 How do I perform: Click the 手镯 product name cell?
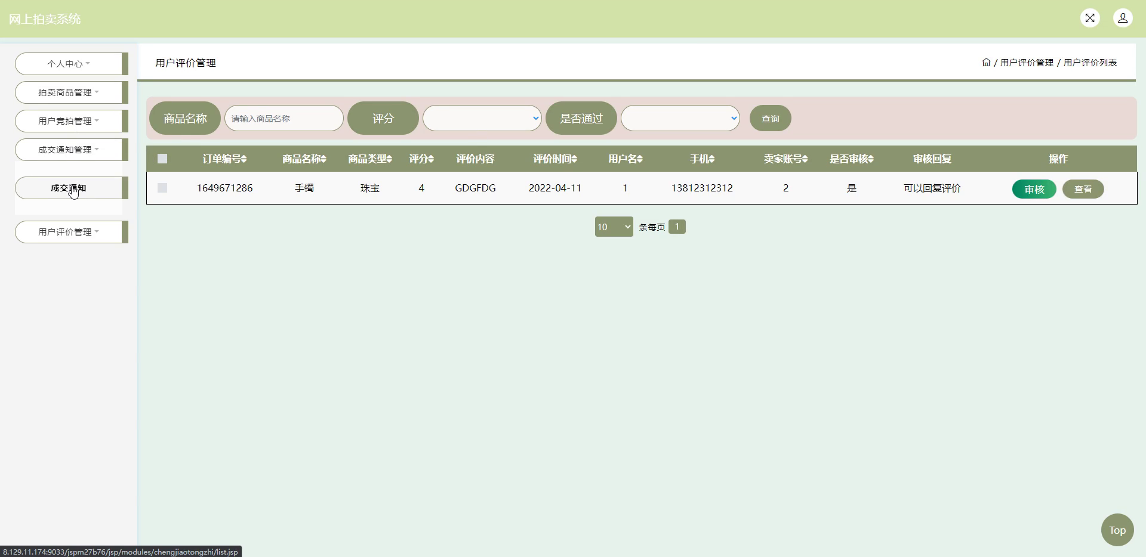304,188
